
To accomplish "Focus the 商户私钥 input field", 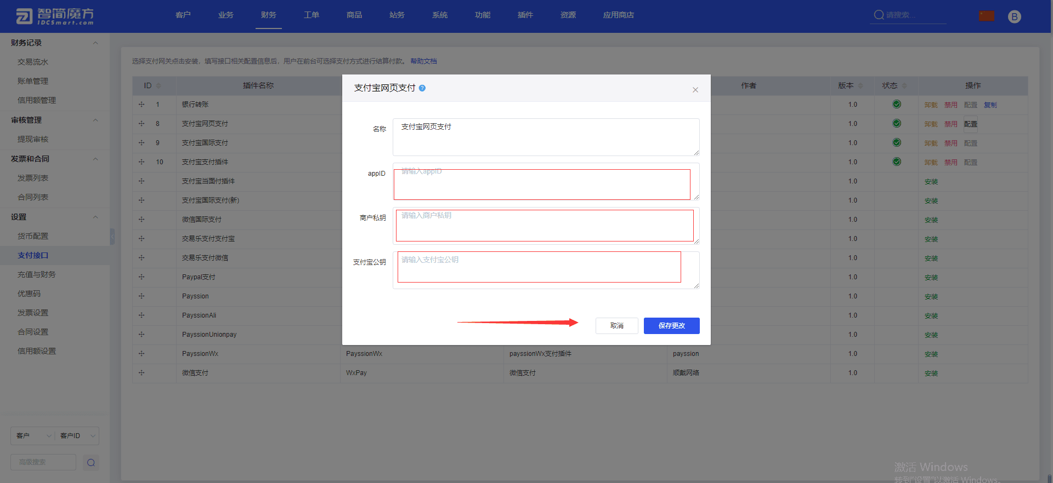I will pos(546,226).
